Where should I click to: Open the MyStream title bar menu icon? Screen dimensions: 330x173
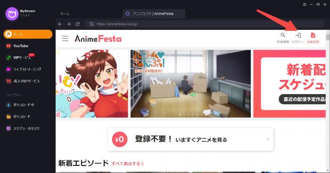coord(305,4)
